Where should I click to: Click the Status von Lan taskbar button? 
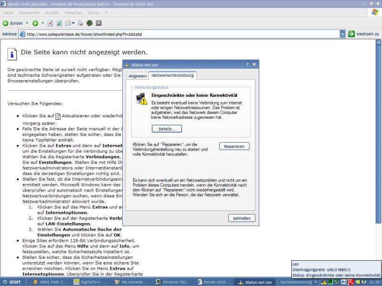coord(255,282)
